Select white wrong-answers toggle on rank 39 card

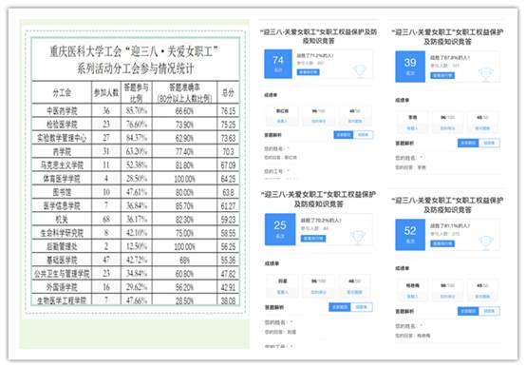tap(489, 143)
